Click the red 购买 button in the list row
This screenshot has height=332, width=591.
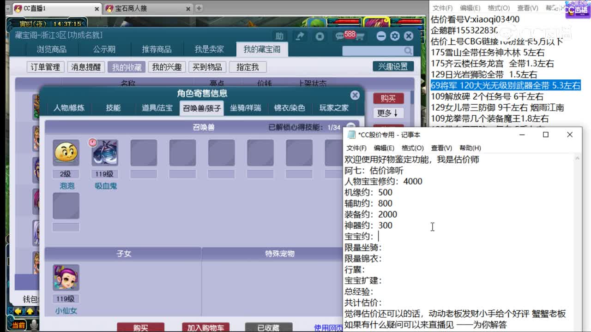point(388,98)
